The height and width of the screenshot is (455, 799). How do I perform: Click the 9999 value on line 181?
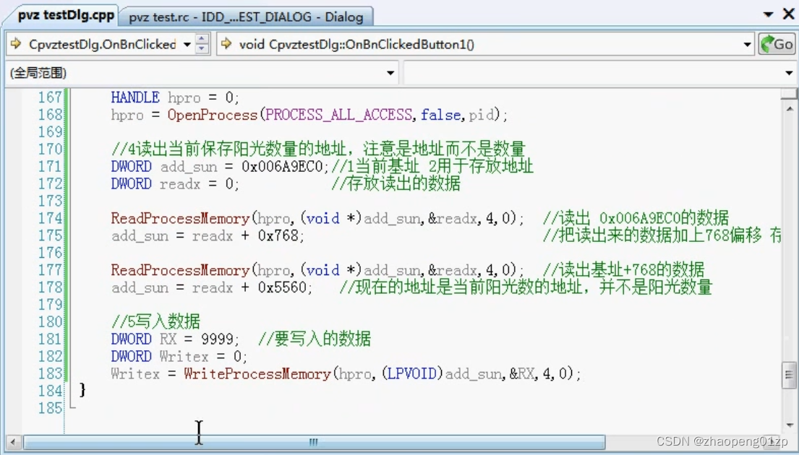click(x=217, y=339)
